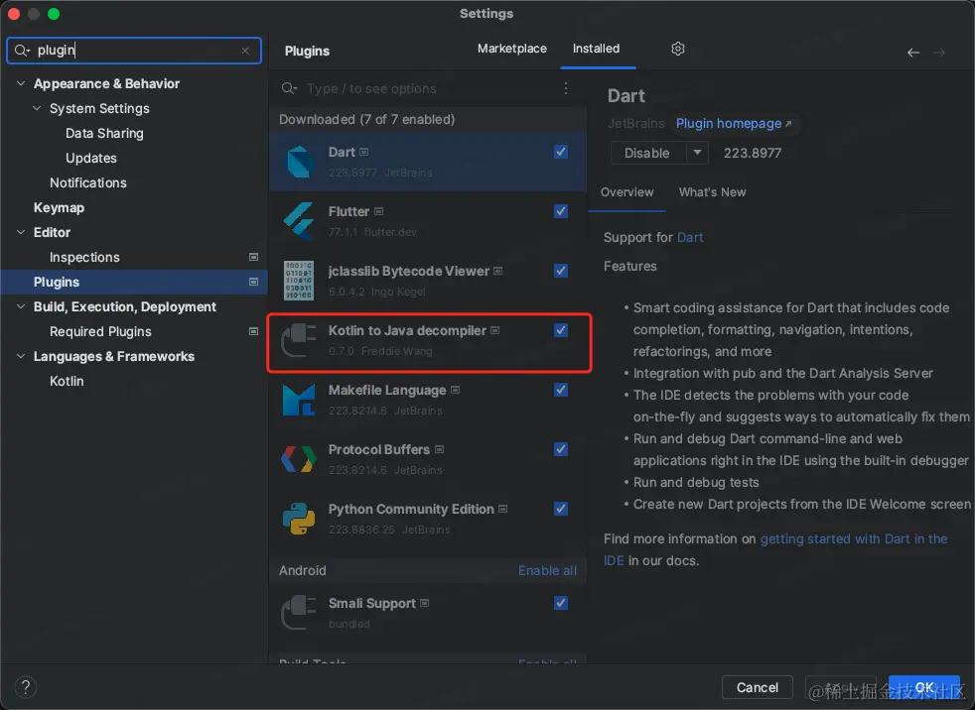975x710 pixels.
Task: Click the Python Community Edition icon
Action: click(x=299, y=519)
